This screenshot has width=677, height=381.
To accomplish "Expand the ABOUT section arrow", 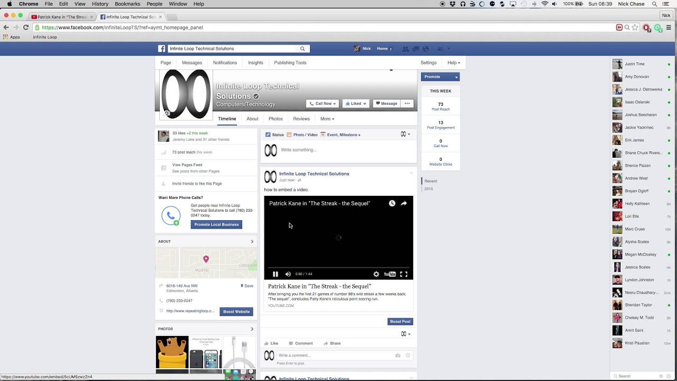I will (252, 241).
